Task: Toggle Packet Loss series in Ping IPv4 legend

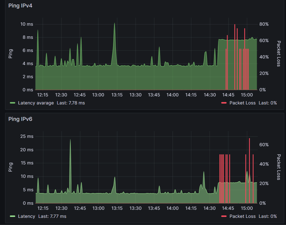Action: coord(242,103)
